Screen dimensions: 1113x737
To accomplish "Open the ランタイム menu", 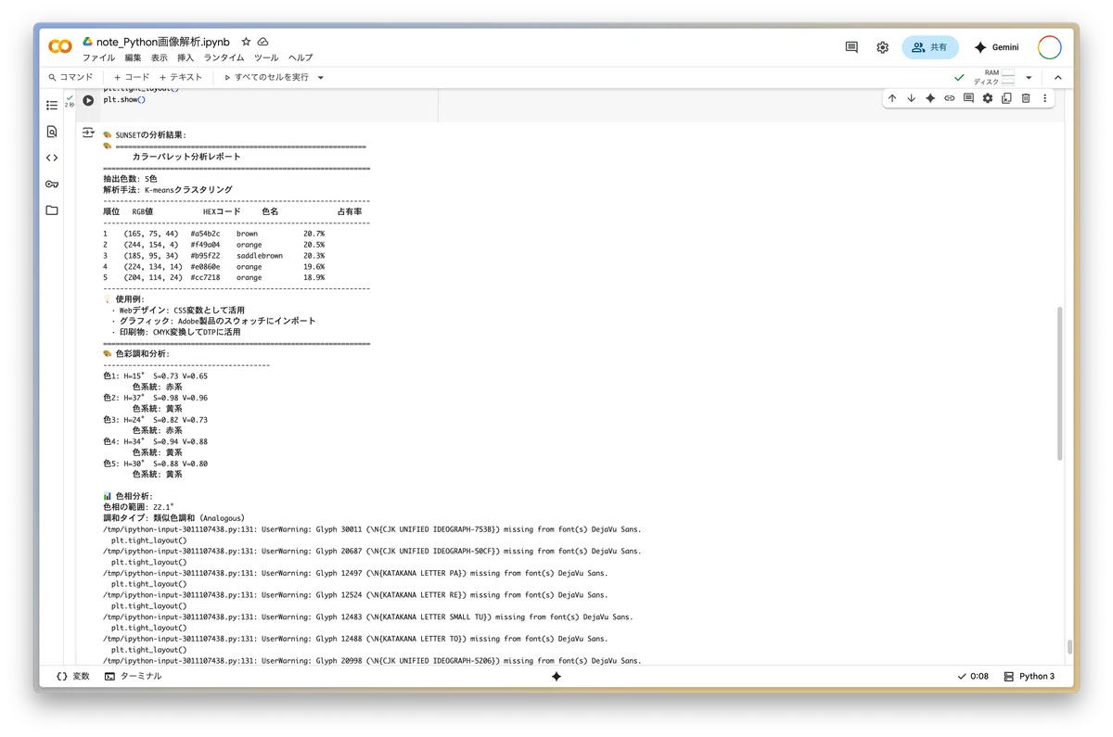I will point(224,57).
